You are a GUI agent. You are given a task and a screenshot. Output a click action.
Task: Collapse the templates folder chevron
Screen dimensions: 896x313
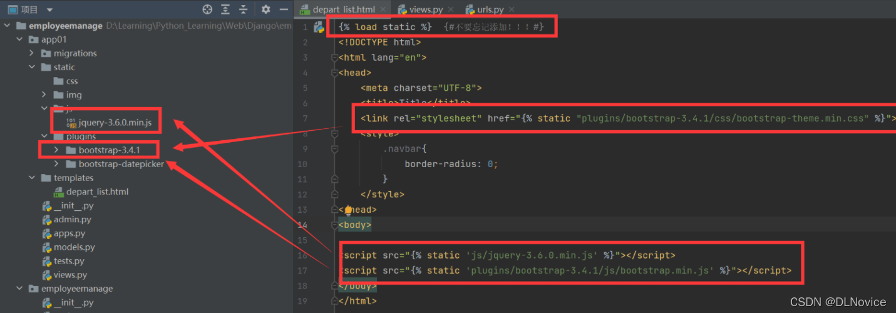32,178
